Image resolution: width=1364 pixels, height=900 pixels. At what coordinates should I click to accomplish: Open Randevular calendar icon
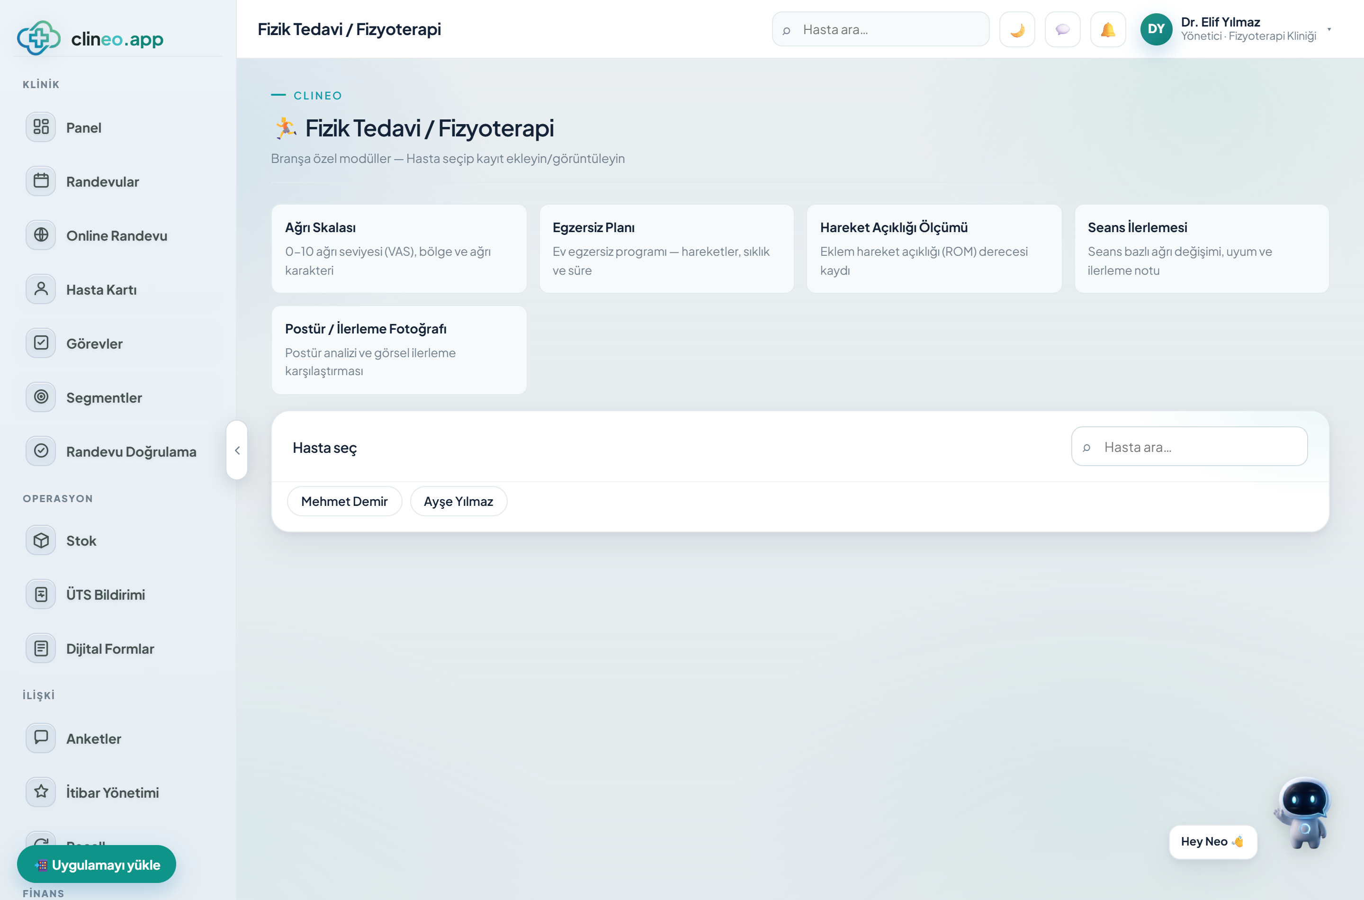(x=41, y=181)
